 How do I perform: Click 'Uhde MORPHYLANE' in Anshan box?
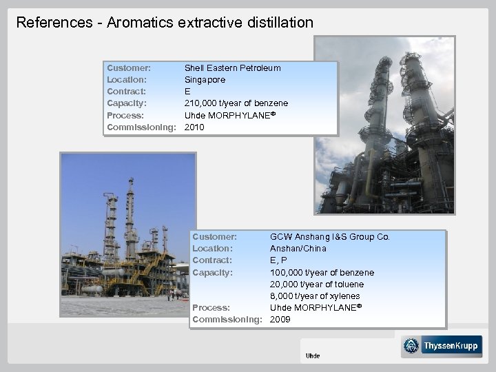coord(316,308)
